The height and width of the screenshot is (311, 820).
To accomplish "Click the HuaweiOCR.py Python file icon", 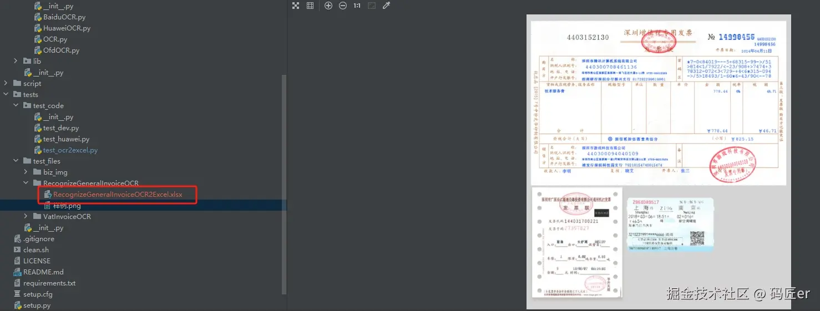I will click(38, 28).
